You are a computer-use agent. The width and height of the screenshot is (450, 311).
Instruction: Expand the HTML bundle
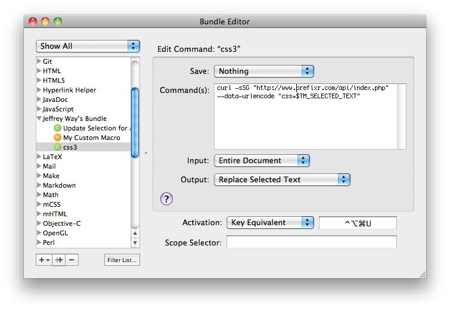pos(39,70)
